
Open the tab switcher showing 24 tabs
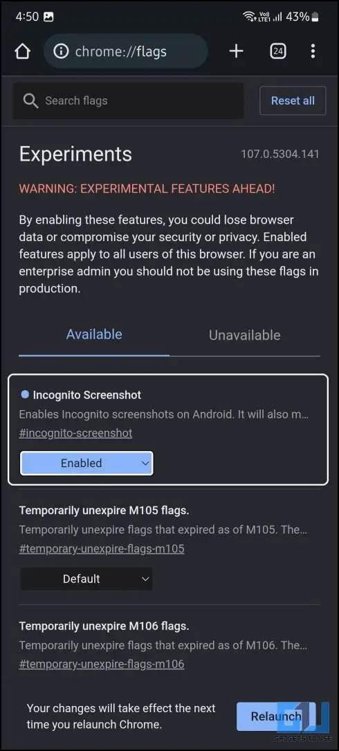[x=278, y=51]
